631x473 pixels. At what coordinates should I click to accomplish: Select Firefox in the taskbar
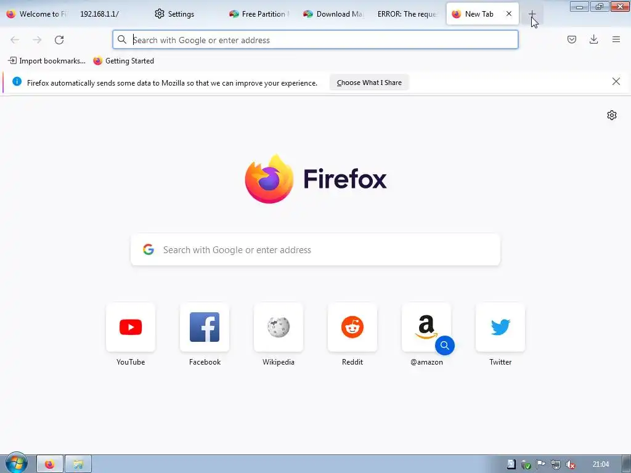tap(49, 464)
